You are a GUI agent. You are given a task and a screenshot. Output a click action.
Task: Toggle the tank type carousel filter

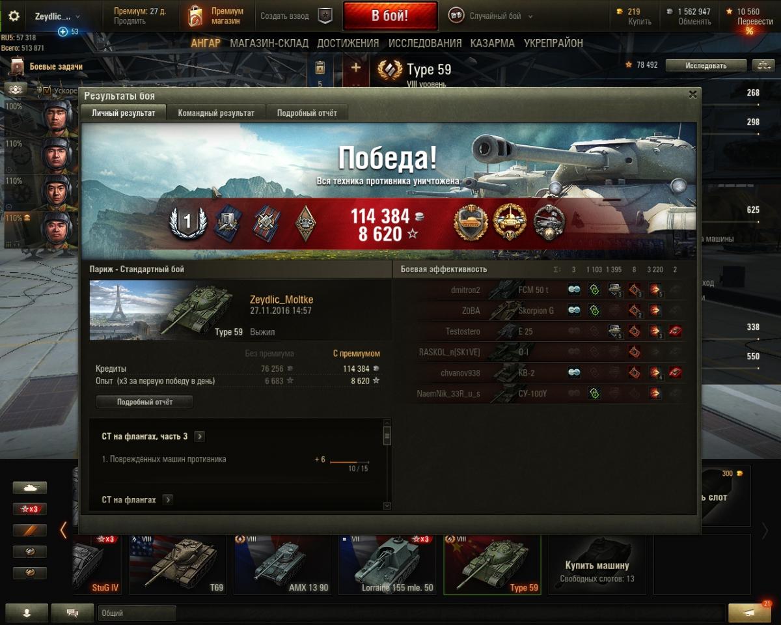point(30,488)
